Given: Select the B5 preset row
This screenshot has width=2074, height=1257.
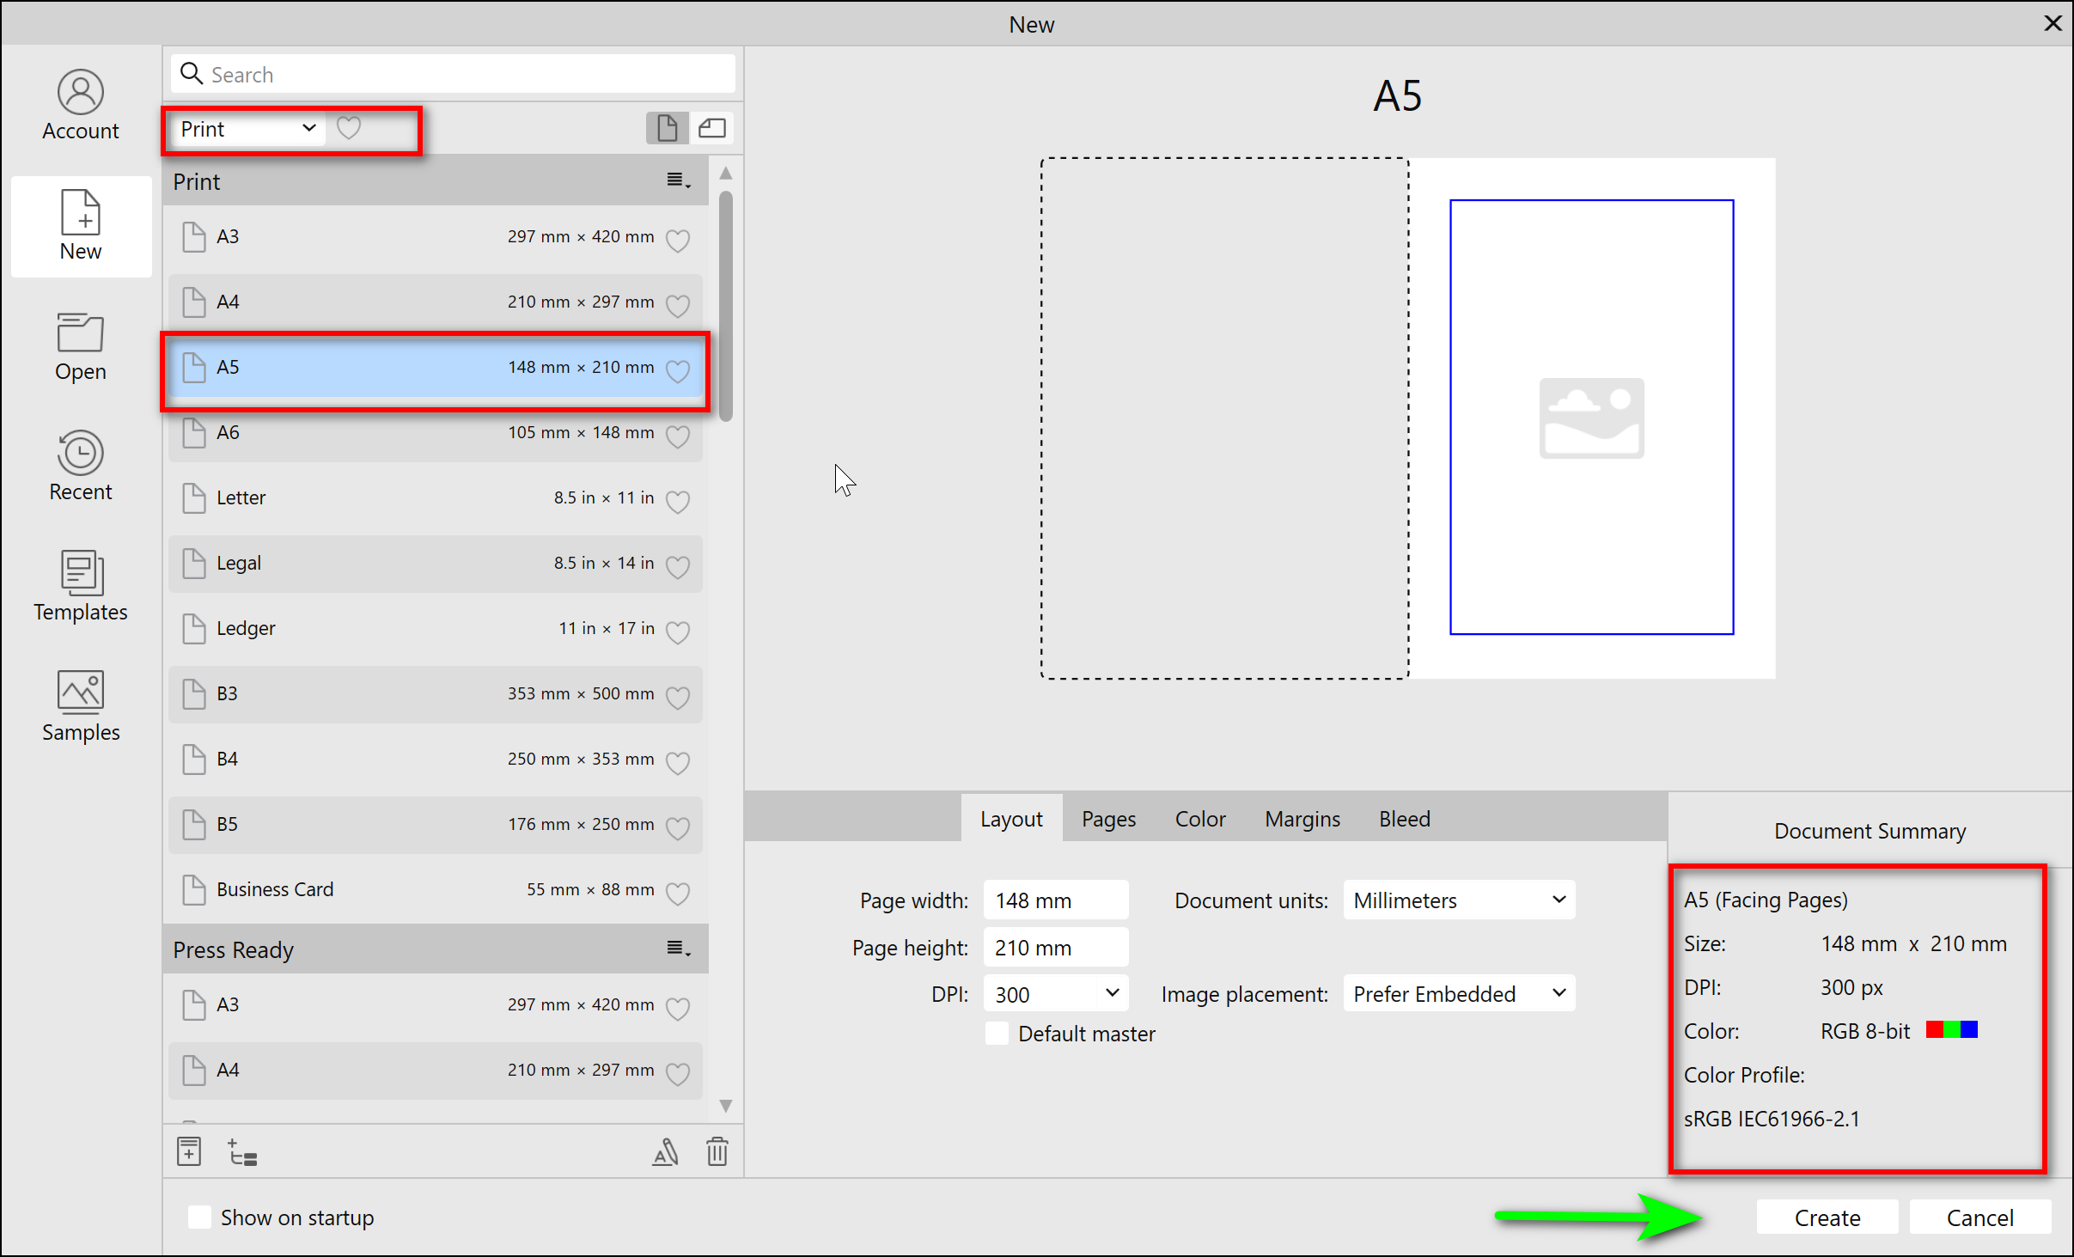Looking at the screenshot, I should pyautogui.click(x=436, y=824).
